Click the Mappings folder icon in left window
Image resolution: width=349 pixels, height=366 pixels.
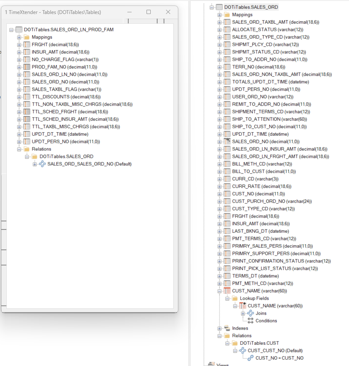coord(27,37)
